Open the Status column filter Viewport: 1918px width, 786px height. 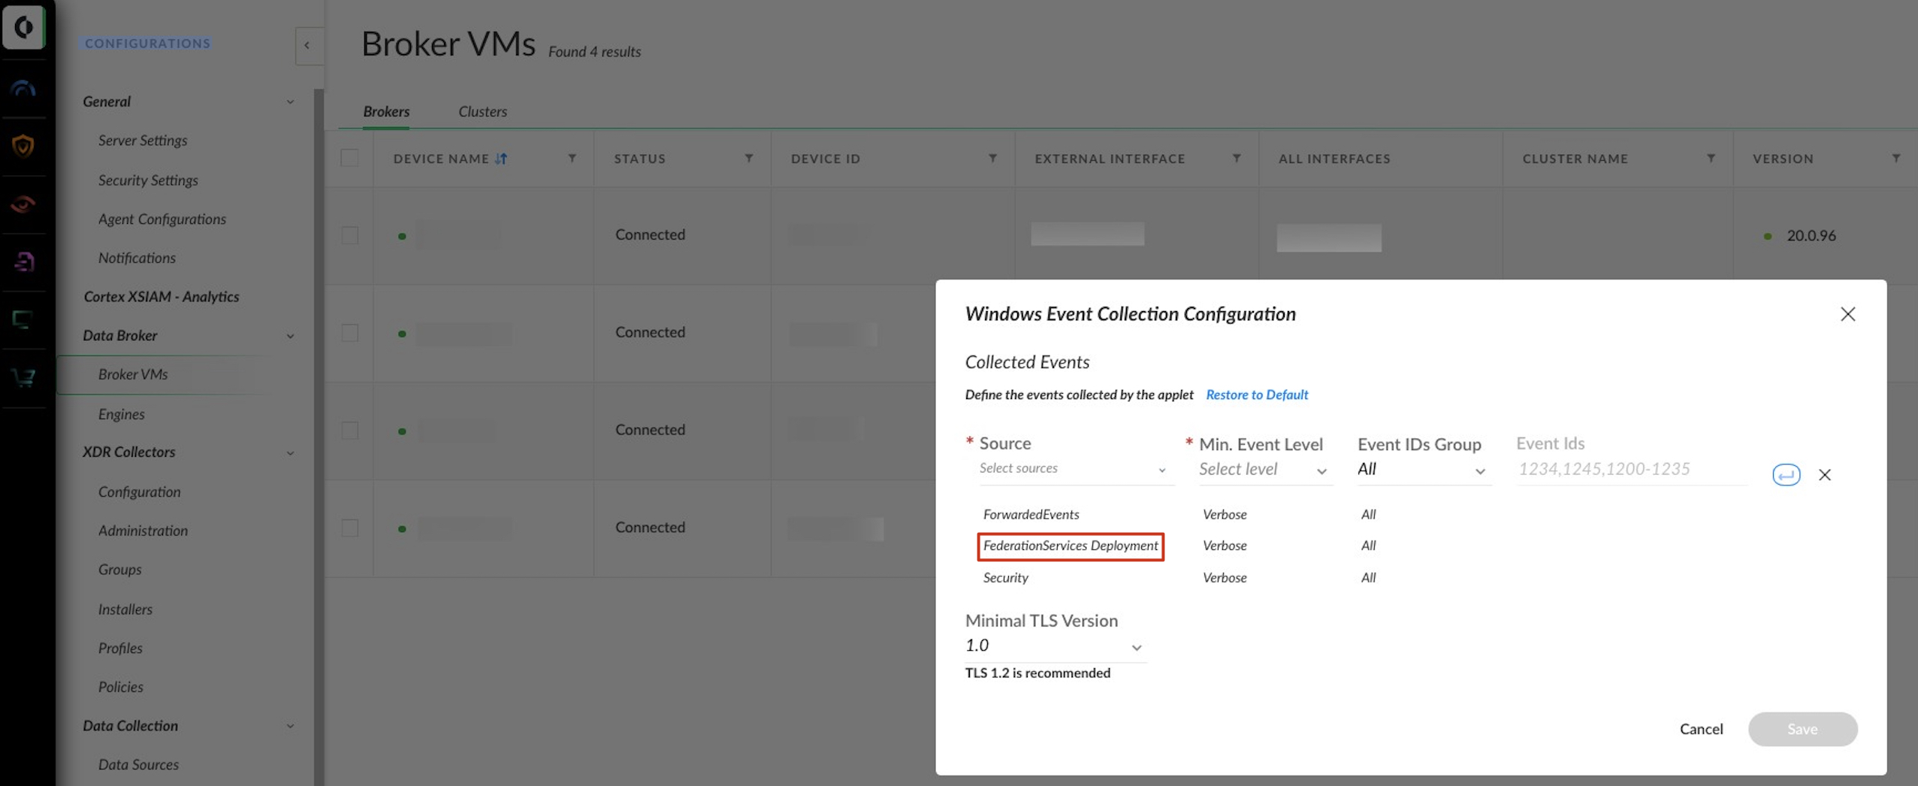click(748, 159)
